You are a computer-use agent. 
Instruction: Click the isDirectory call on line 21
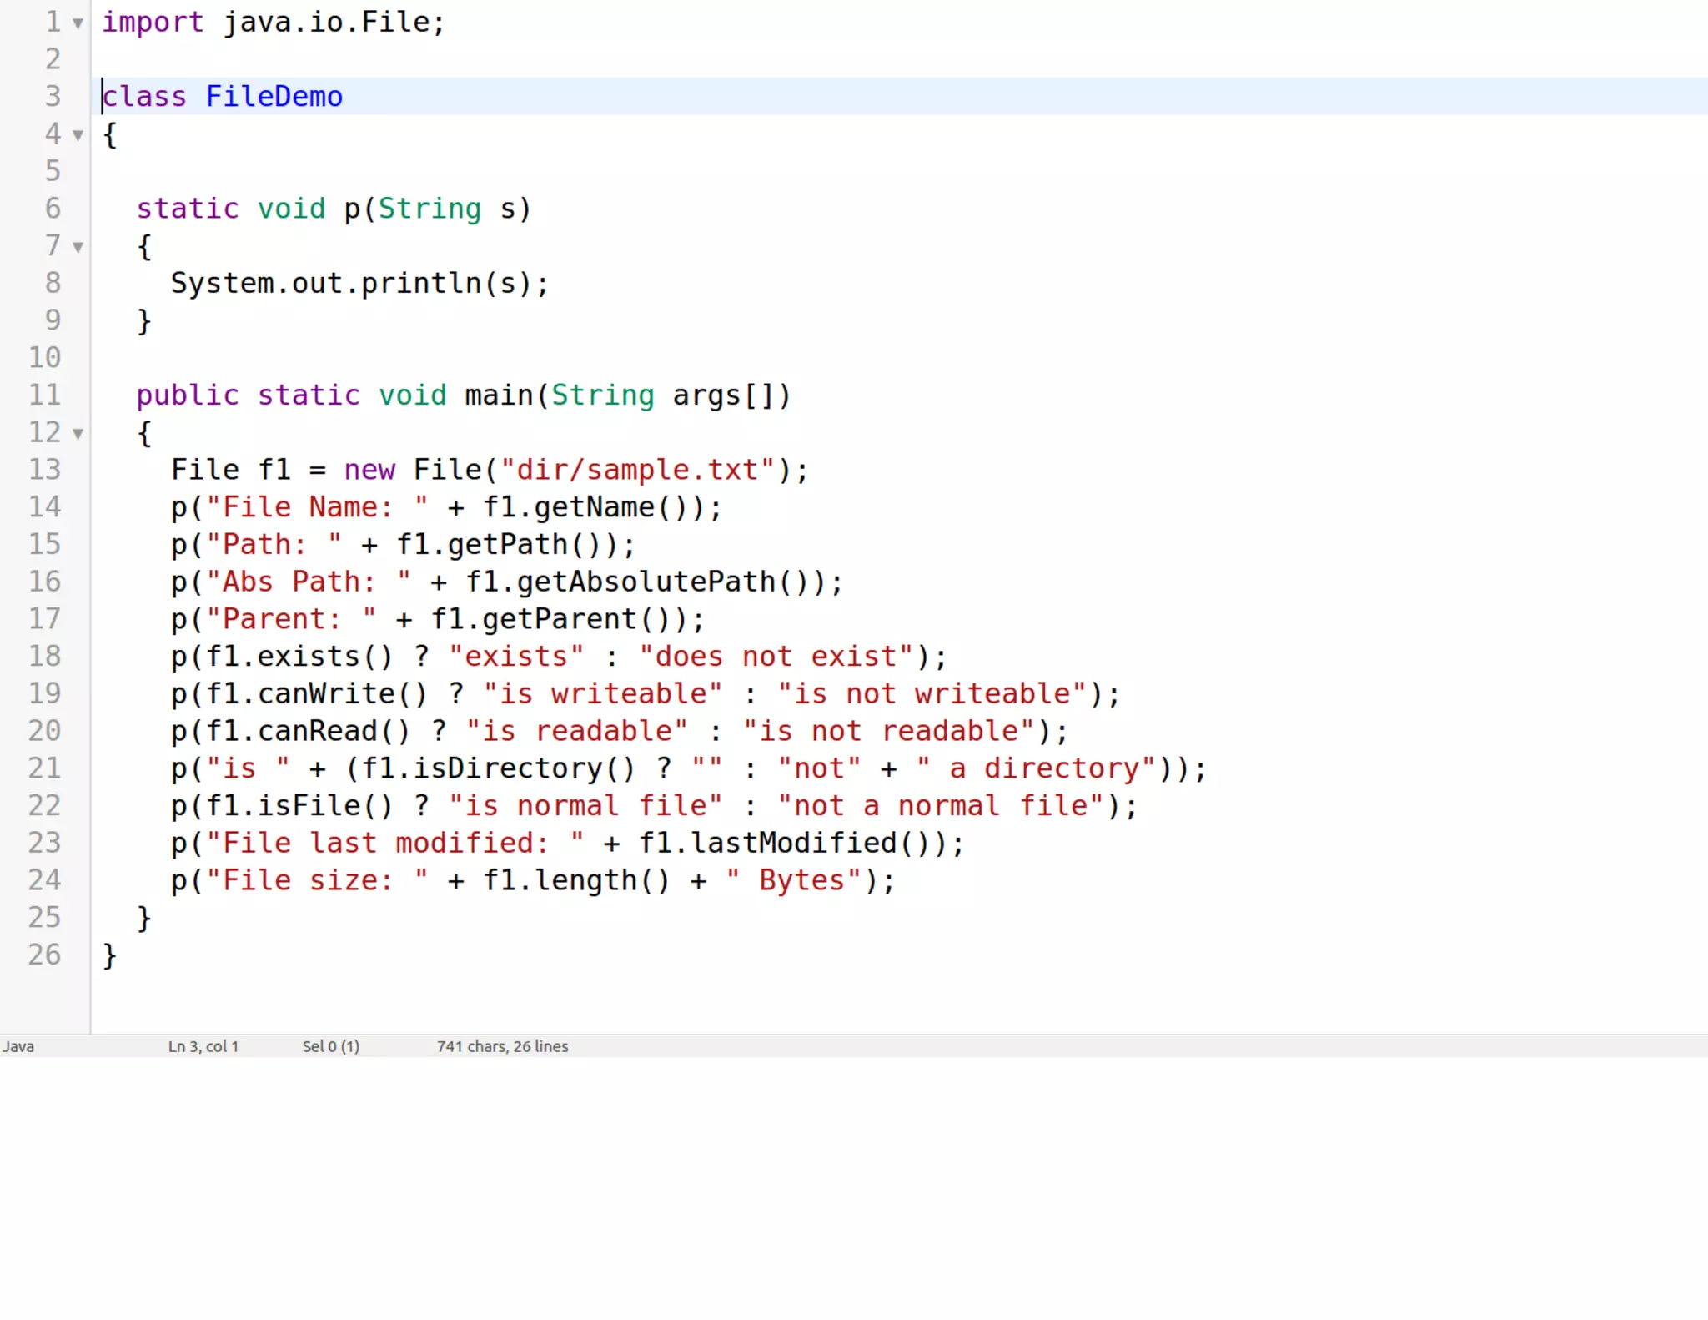click(x=507, y=768)
